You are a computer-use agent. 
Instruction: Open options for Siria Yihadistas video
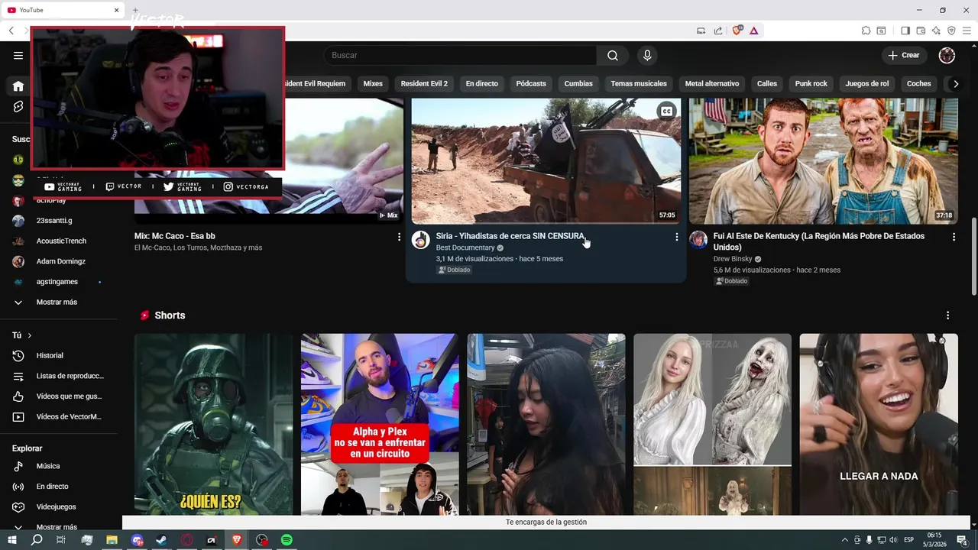tap(676, 237)
